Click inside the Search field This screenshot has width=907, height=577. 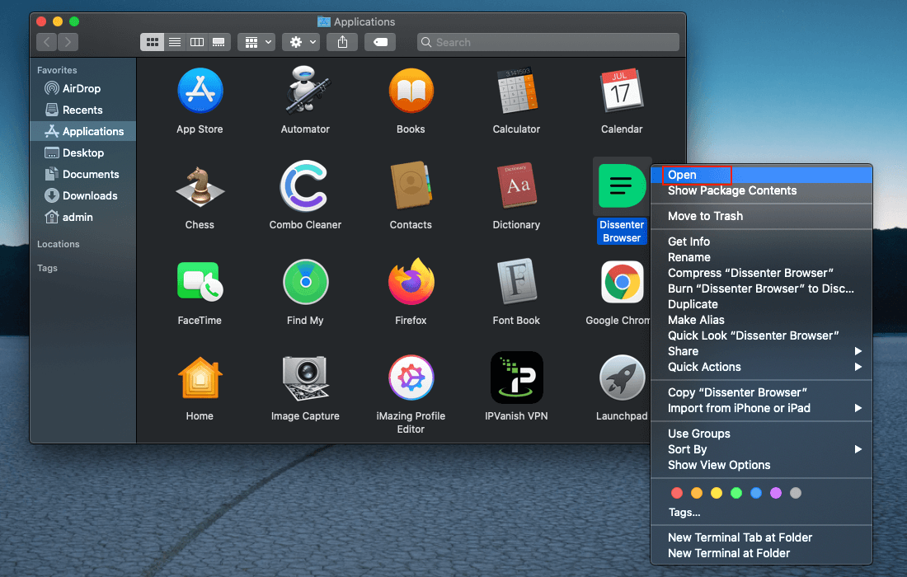tap(547, 41)
